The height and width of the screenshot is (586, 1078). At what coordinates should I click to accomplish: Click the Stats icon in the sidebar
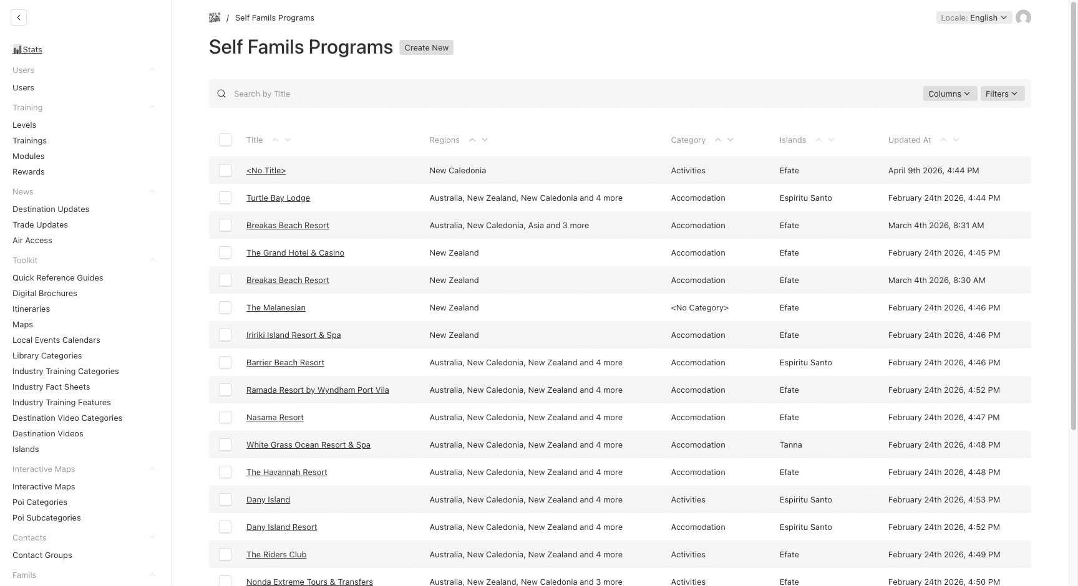(x=19, y=49)
